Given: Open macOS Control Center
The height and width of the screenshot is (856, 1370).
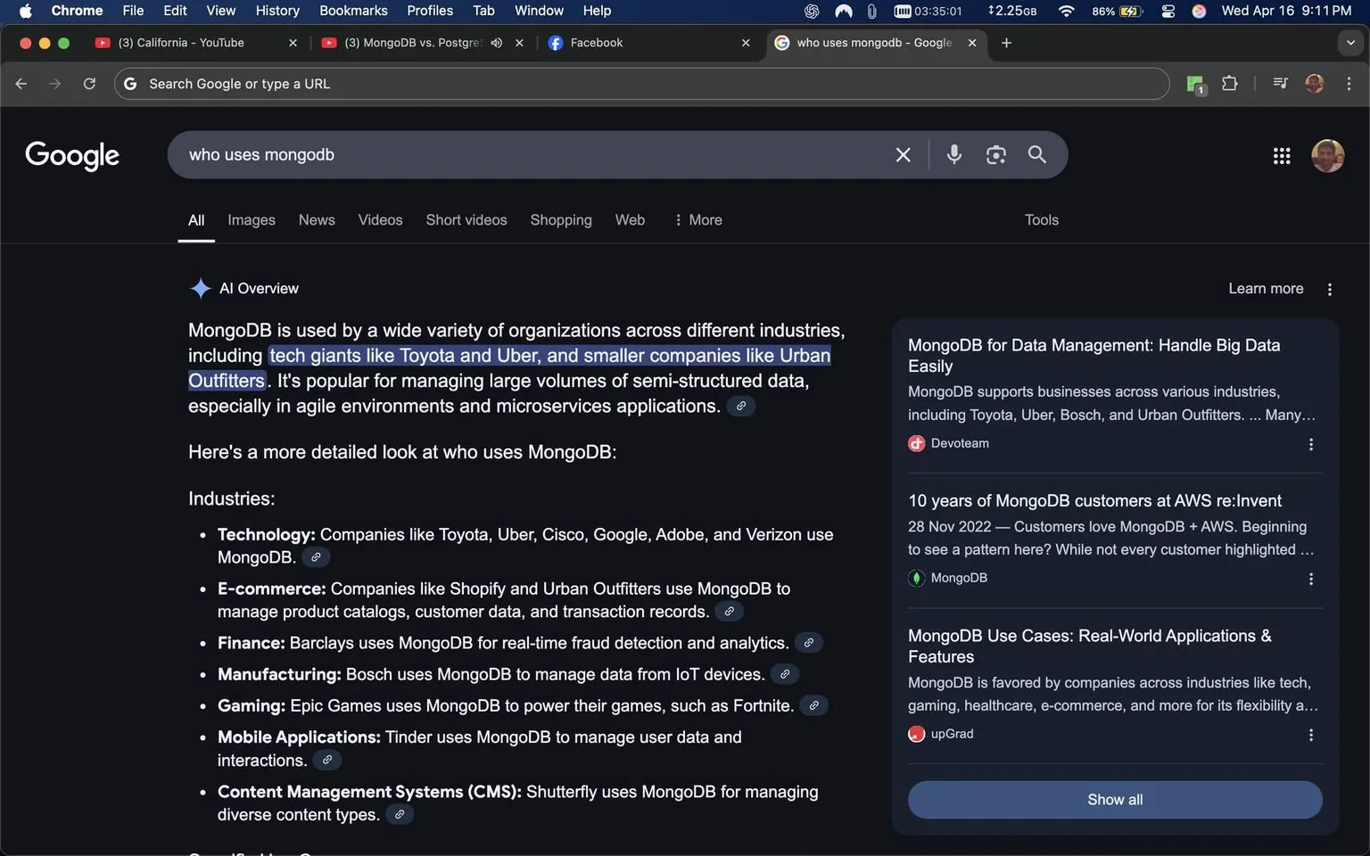Looking at the screenshot, I should [x=1168, y=11].
